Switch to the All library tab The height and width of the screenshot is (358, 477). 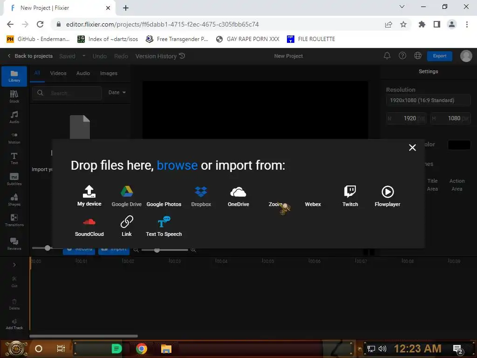(x=37, y=73)
